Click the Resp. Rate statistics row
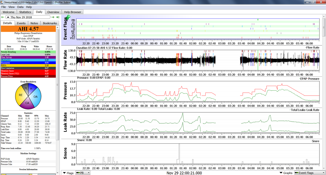This screenshot has width=326, height=175. [x=28, y=127]
